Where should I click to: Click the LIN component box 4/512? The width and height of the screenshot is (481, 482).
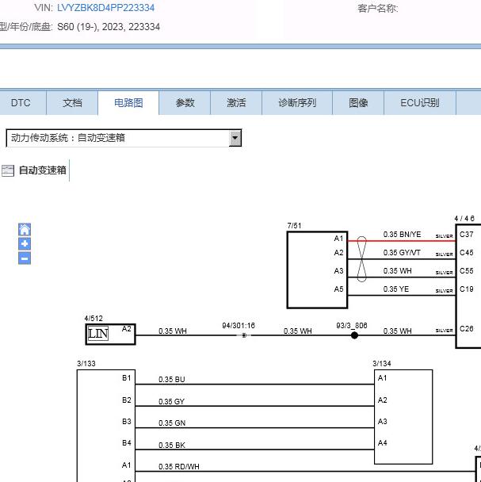pyautogui.click(x=110, y=334)
